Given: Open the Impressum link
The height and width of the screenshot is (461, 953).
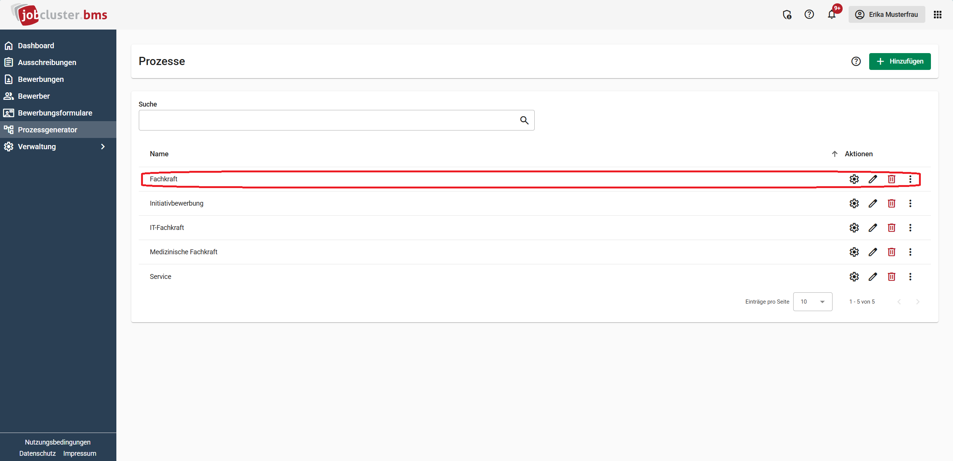Looking at the screenshot, I should point(80,453).
